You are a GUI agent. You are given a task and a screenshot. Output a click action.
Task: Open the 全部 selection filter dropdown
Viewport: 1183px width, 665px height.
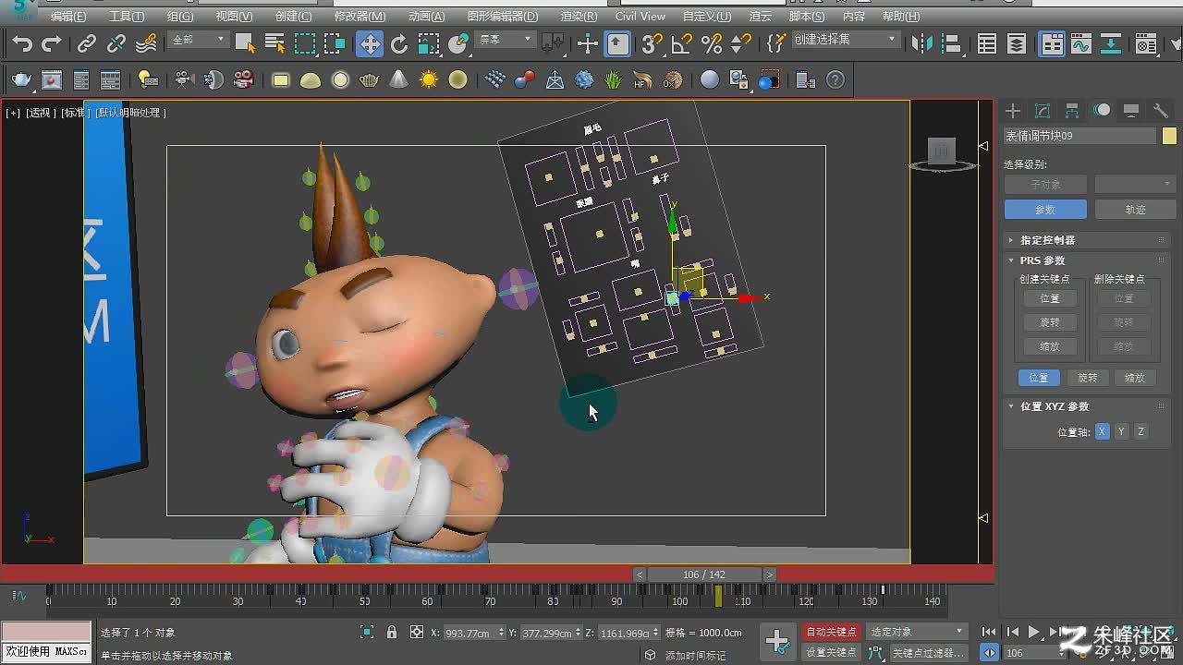198,40
